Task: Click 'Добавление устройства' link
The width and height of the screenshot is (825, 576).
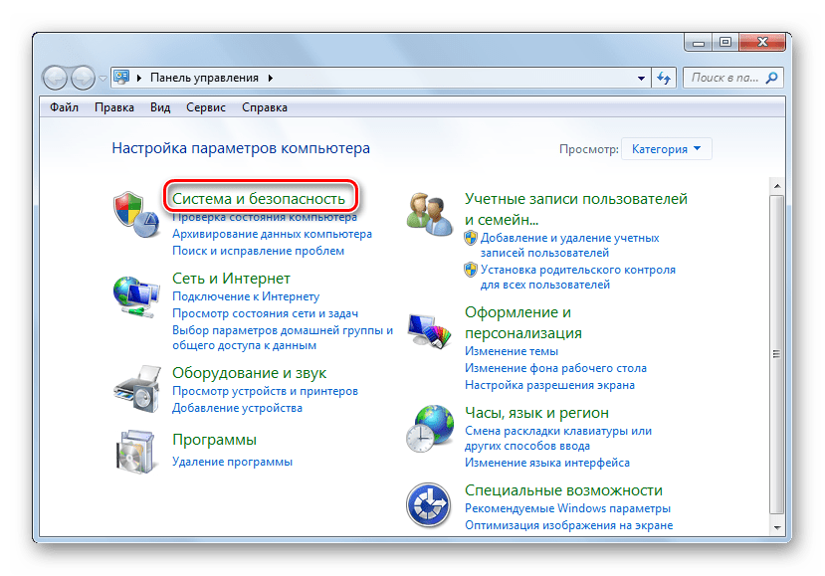Action: tap(237, 408)
